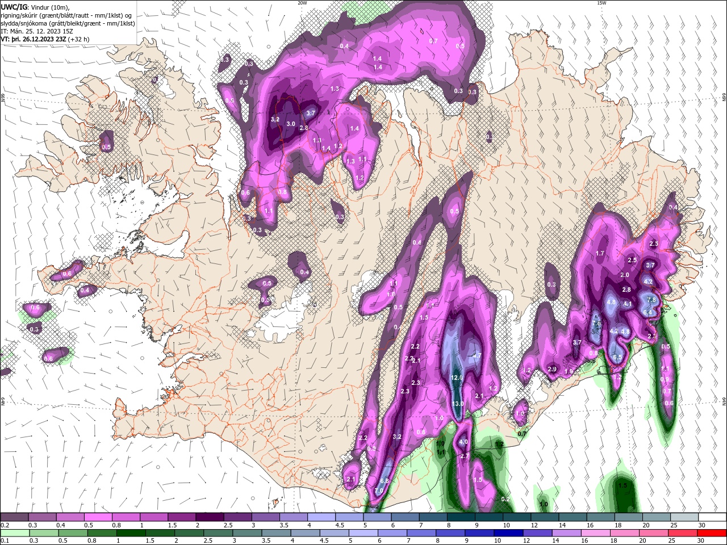Image resolution: width=727 pixels, height=545 pixels.
Task: Click the red 30 swatch, lower legend row
Action: (712, 533)
